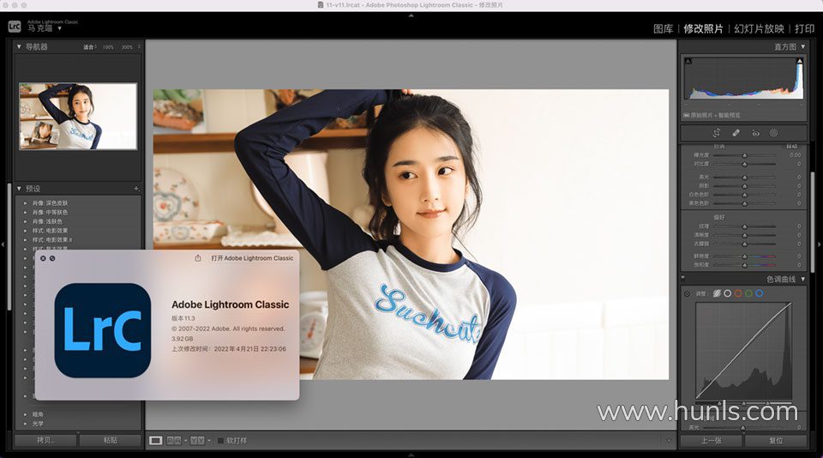
Task: Switch to 图库 Library module
Action: pyautogui.click(x=663, y=29)
